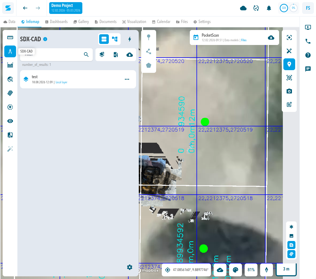The height and width of the screenshot is (279, 316).
Task: Open the color palette options
Action: pos(235,270)
